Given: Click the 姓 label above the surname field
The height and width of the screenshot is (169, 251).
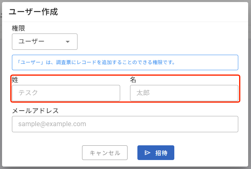Looking at the screenshot, I should (x=15, y=80).
